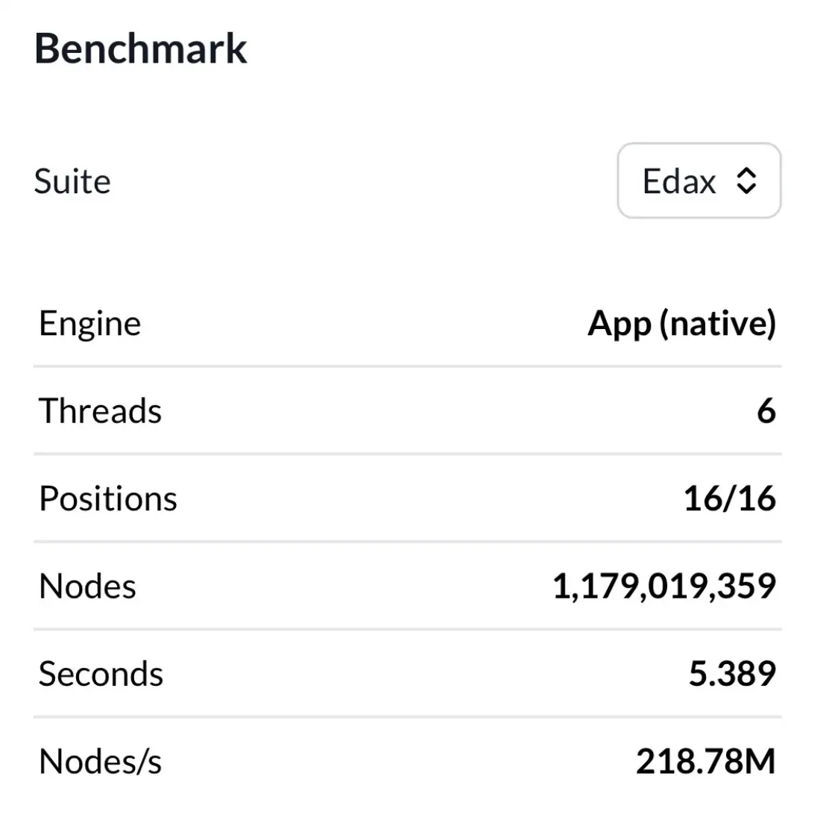Click the divider below the Nodes row
This screenshot has height=838, width=832.
[x=408, y=630]
